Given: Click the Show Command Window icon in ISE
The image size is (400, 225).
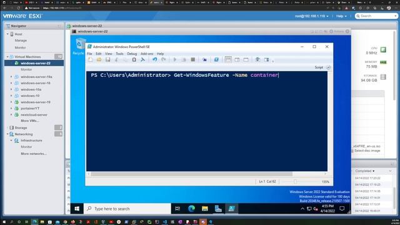Looking at the screenshot, I should tap(257, 60).
